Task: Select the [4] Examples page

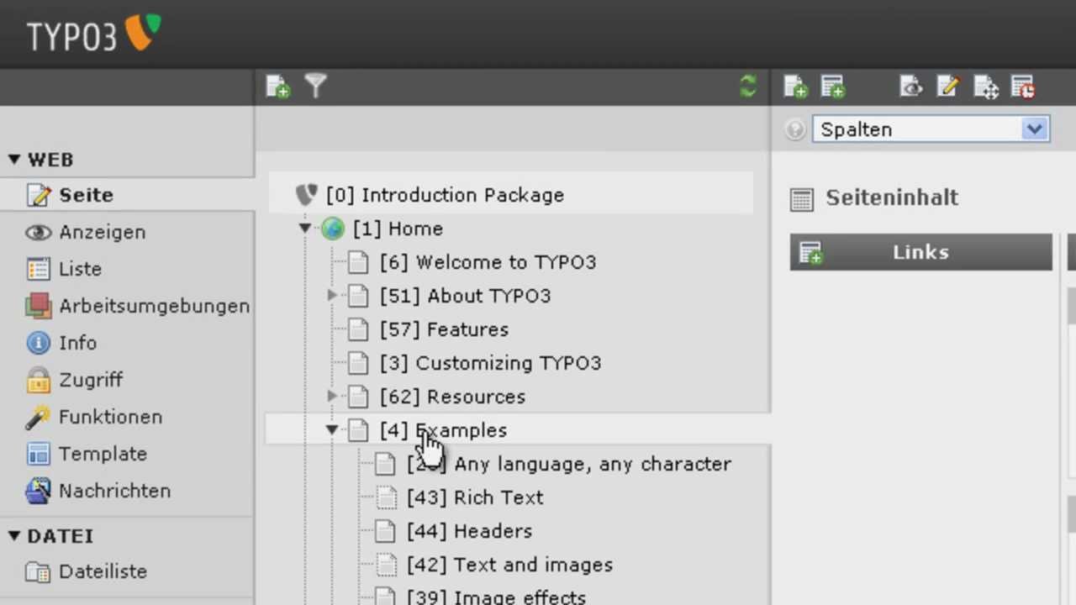Action: tap(443, 430)
